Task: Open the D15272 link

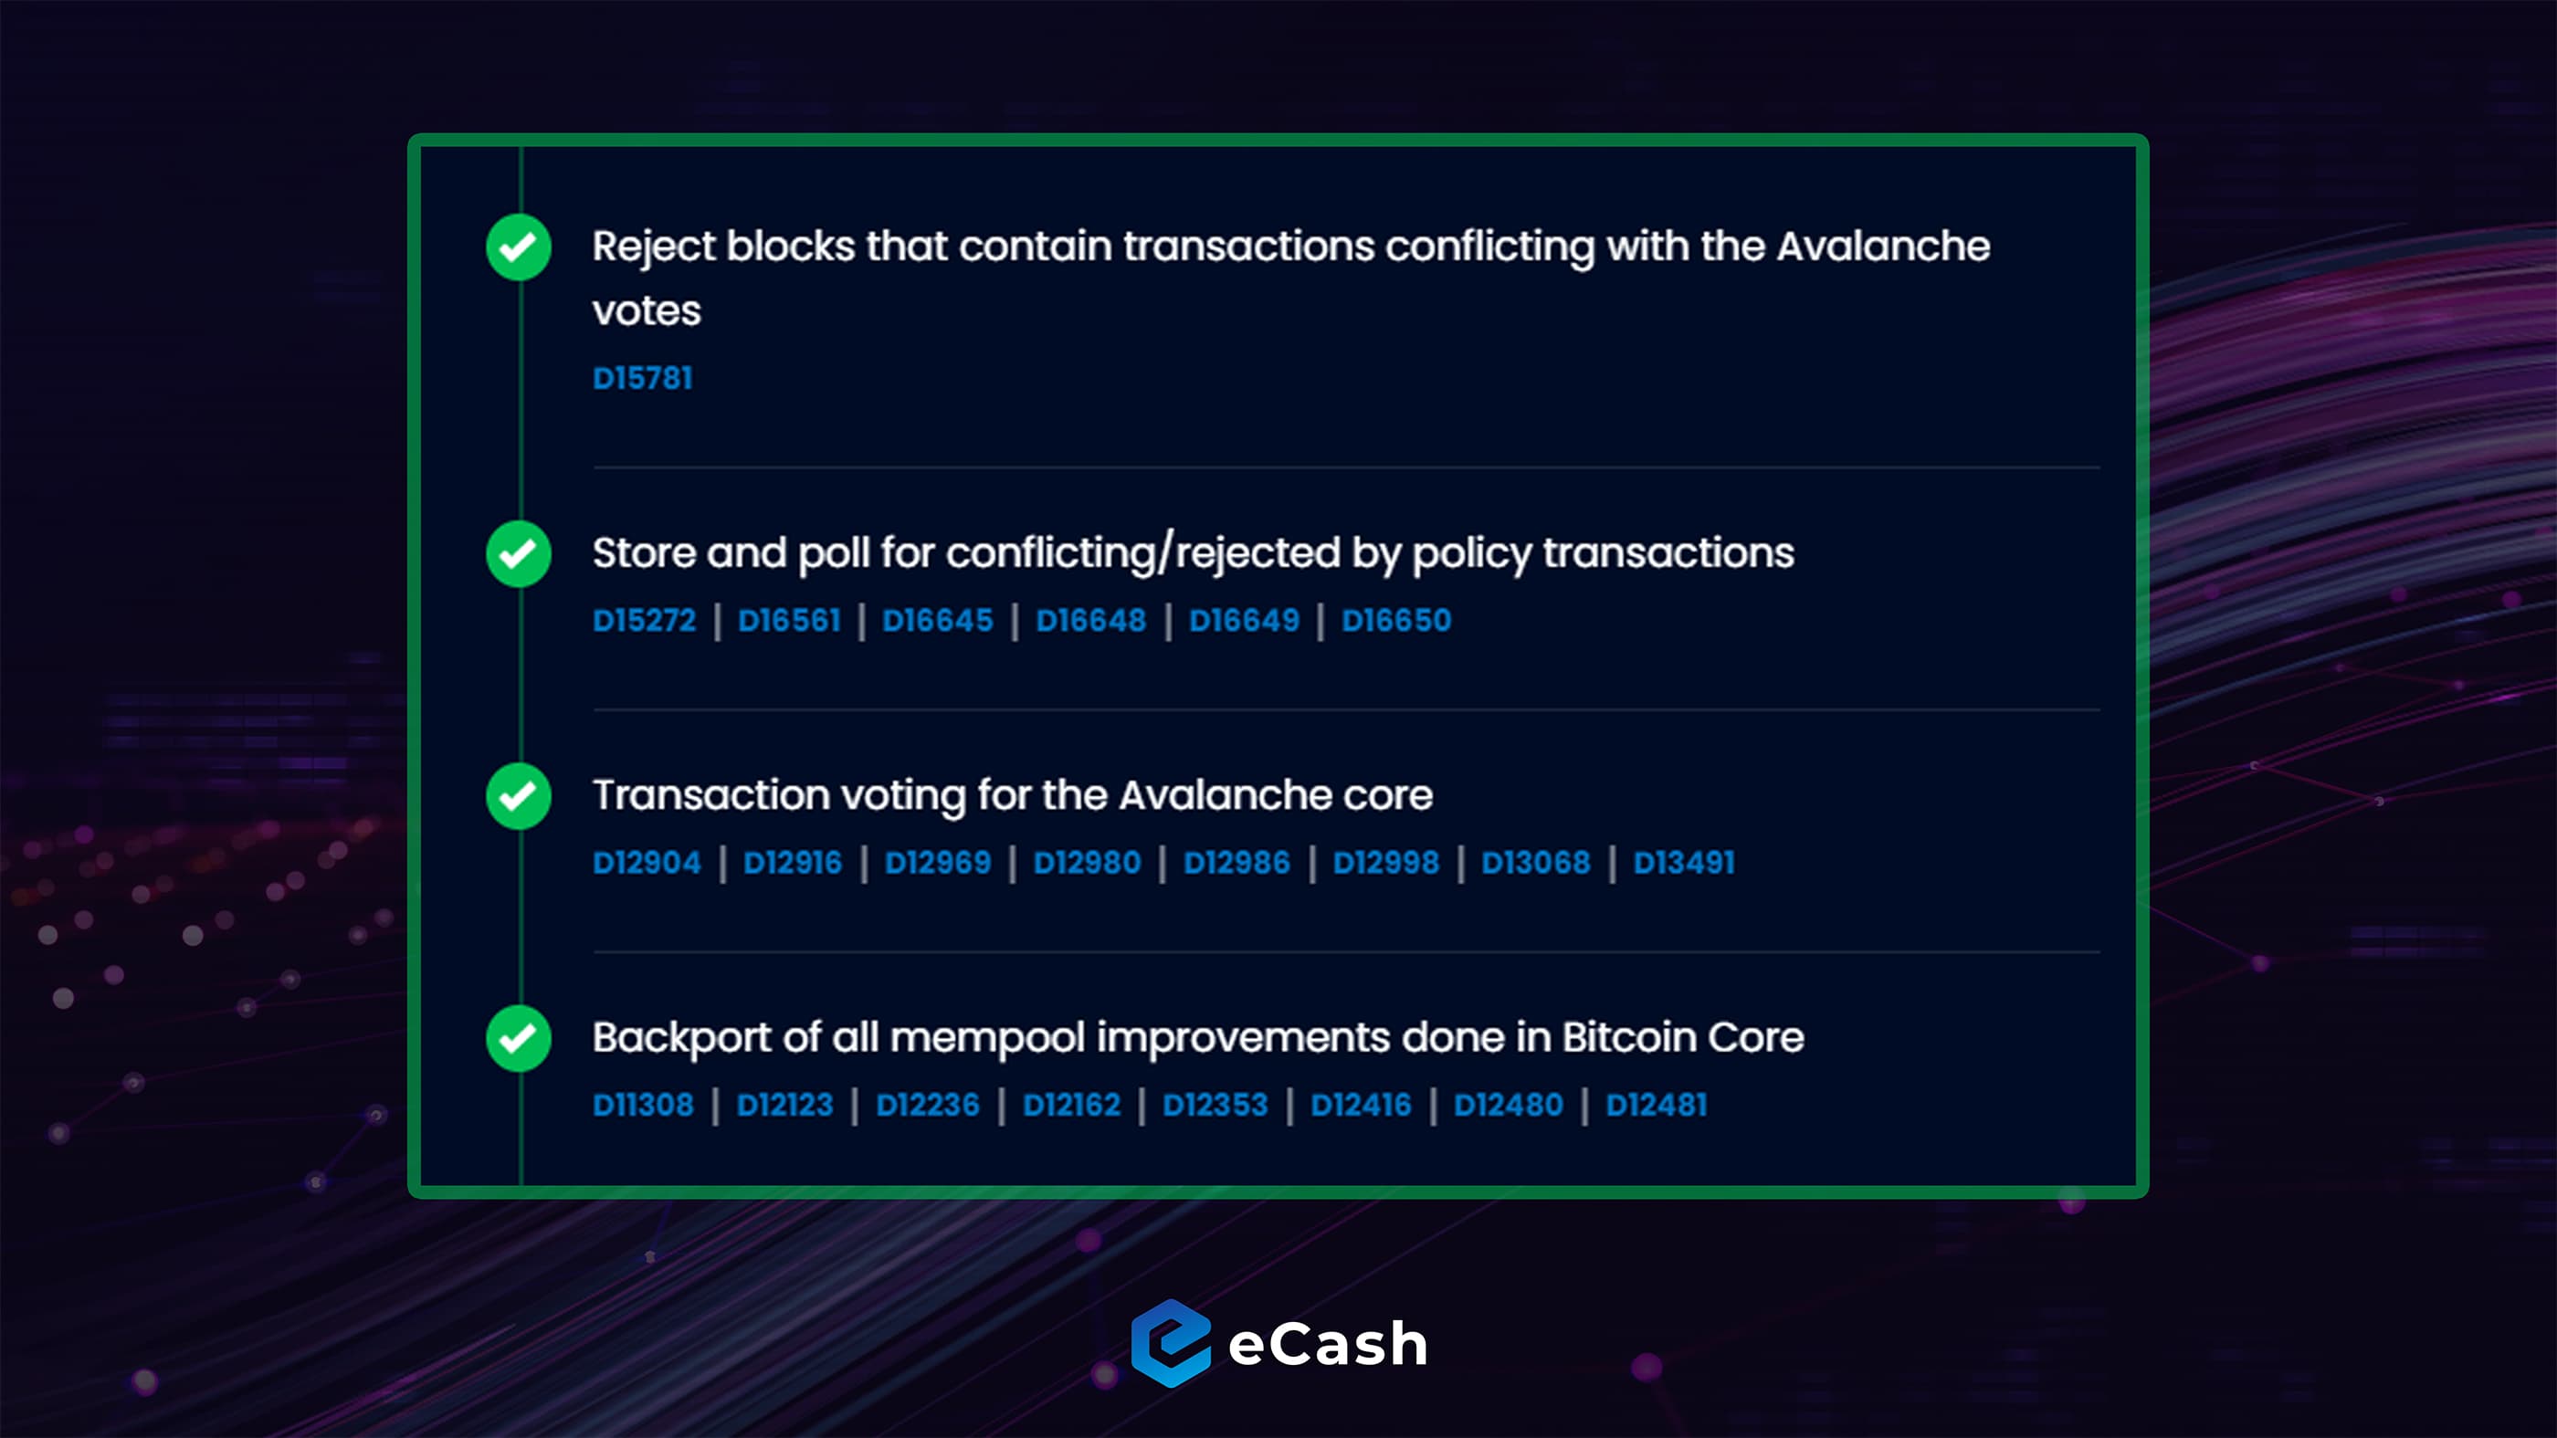Action: 644,620
